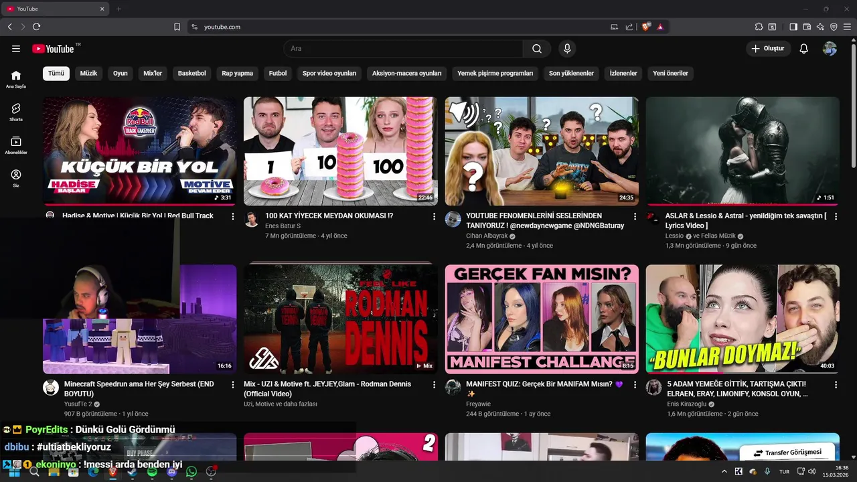Open Leo AI sparkle icon
Screen dimensions: 857x482
click(x=820, y=27)
